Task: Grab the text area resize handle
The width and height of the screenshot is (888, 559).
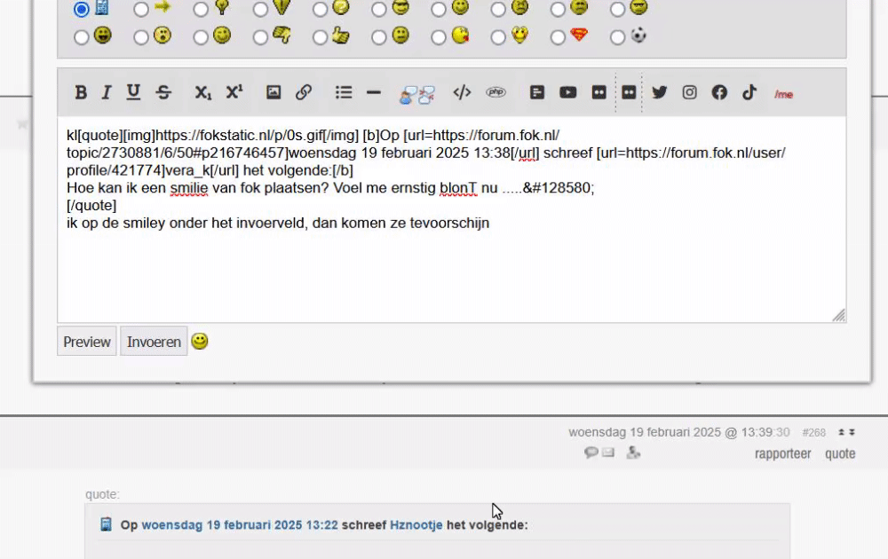Action: point(839,315)
